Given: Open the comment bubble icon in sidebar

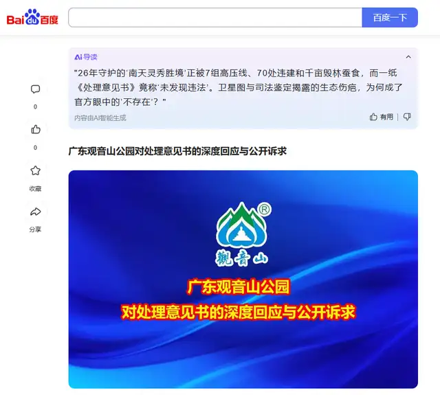Looking at the screenshot, I should pyautogui.click(x=35, y=89).
